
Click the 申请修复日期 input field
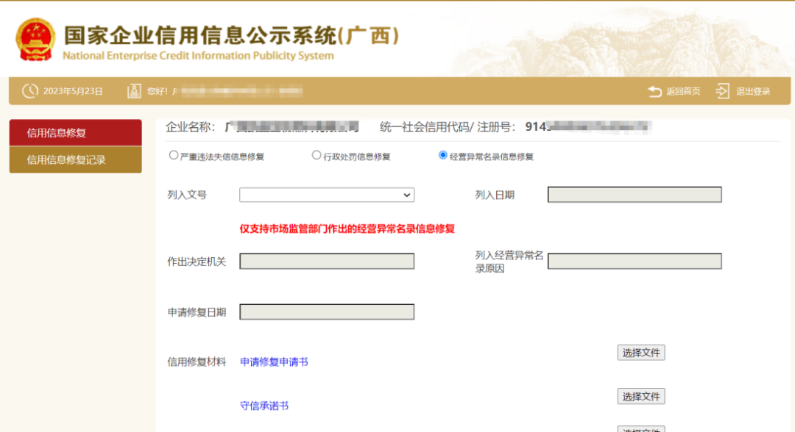(x=326, y=312)
